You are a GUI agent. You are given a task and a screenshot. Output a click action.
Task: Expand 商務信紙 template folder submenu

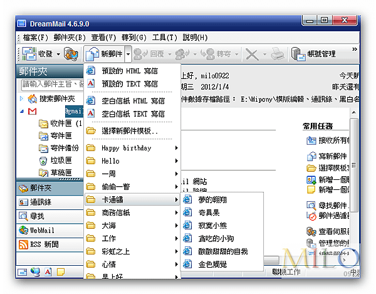tap(132, 213)
